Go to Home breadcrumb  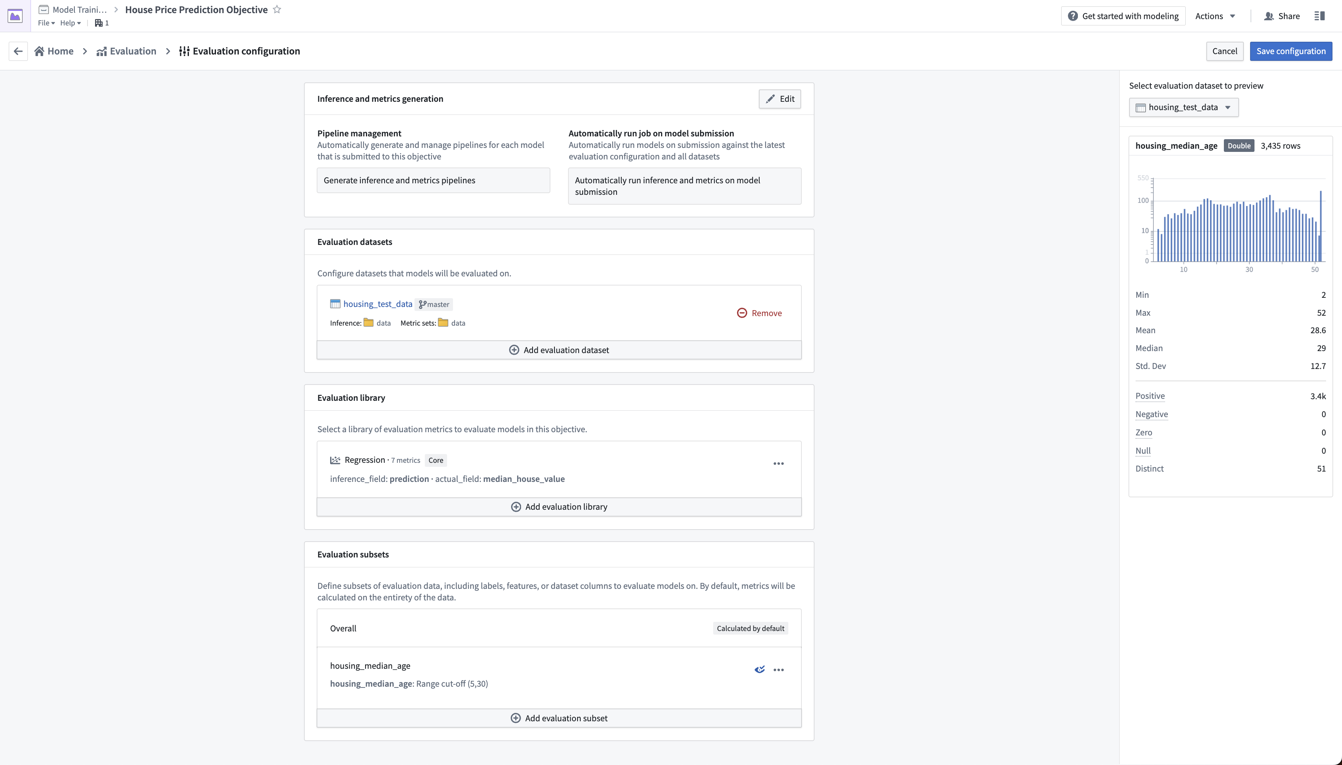pyautogui.click(x=54, y=51)
